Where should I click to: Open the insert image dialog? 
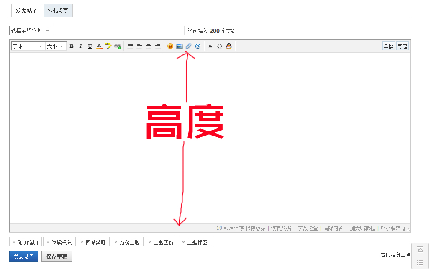[x=179, y=46]
